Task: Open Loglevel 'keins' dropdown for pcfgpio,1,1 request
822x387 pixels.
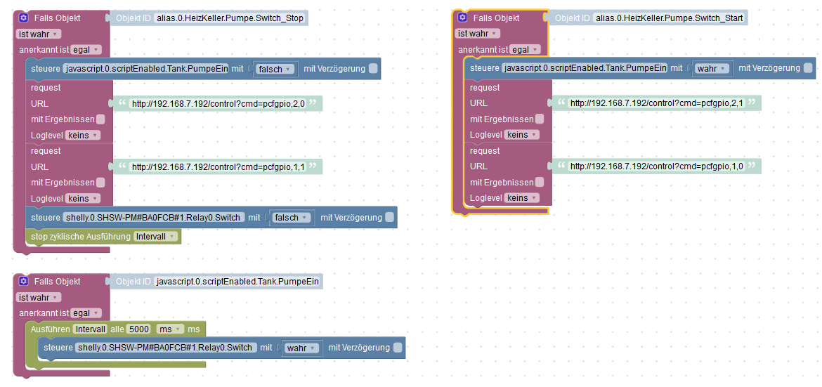Action: coord(82,199)
